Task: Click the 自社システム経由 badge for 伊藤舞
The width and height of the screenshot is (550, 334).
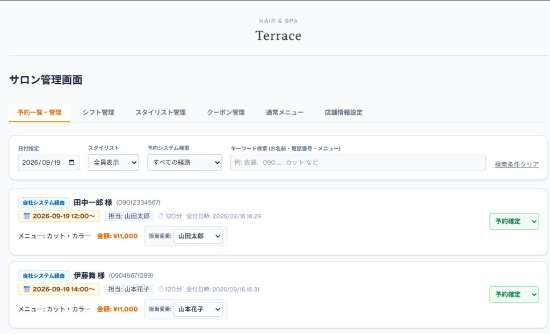Action: pos(44,275)
